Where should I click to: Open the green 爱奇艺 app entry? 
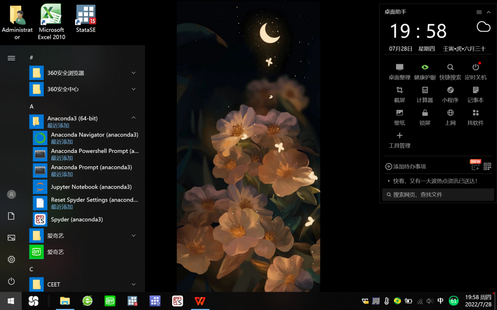(x=86, y=252)
